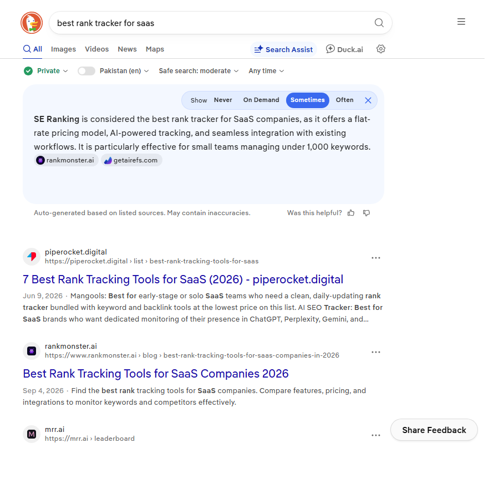Click the rankmonster.ai blog URL breadcrumb
This screenshot has height=499, width=499.
click(x=192, y=355)
